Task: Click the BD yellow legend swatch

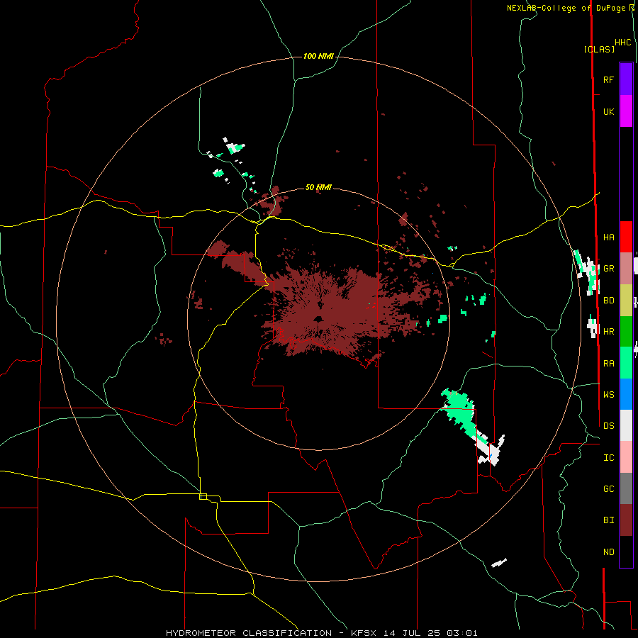Action: tap(626, 301)
